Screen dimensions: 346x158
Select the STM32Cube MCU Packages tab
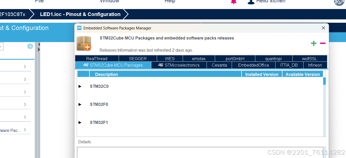click(113, 65)
